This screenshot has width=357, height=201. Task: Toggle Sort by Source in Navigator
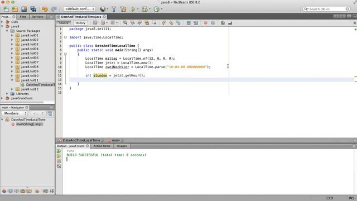[52, 191]
